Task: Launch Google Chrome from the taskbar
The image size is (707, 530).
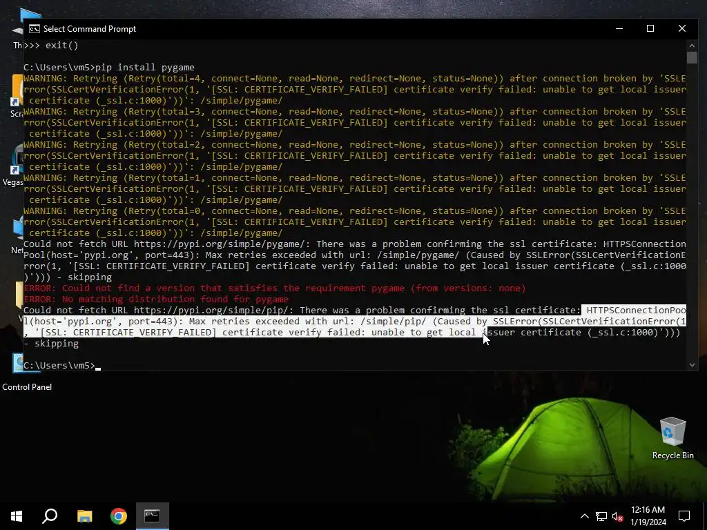Action: [119, 516]
